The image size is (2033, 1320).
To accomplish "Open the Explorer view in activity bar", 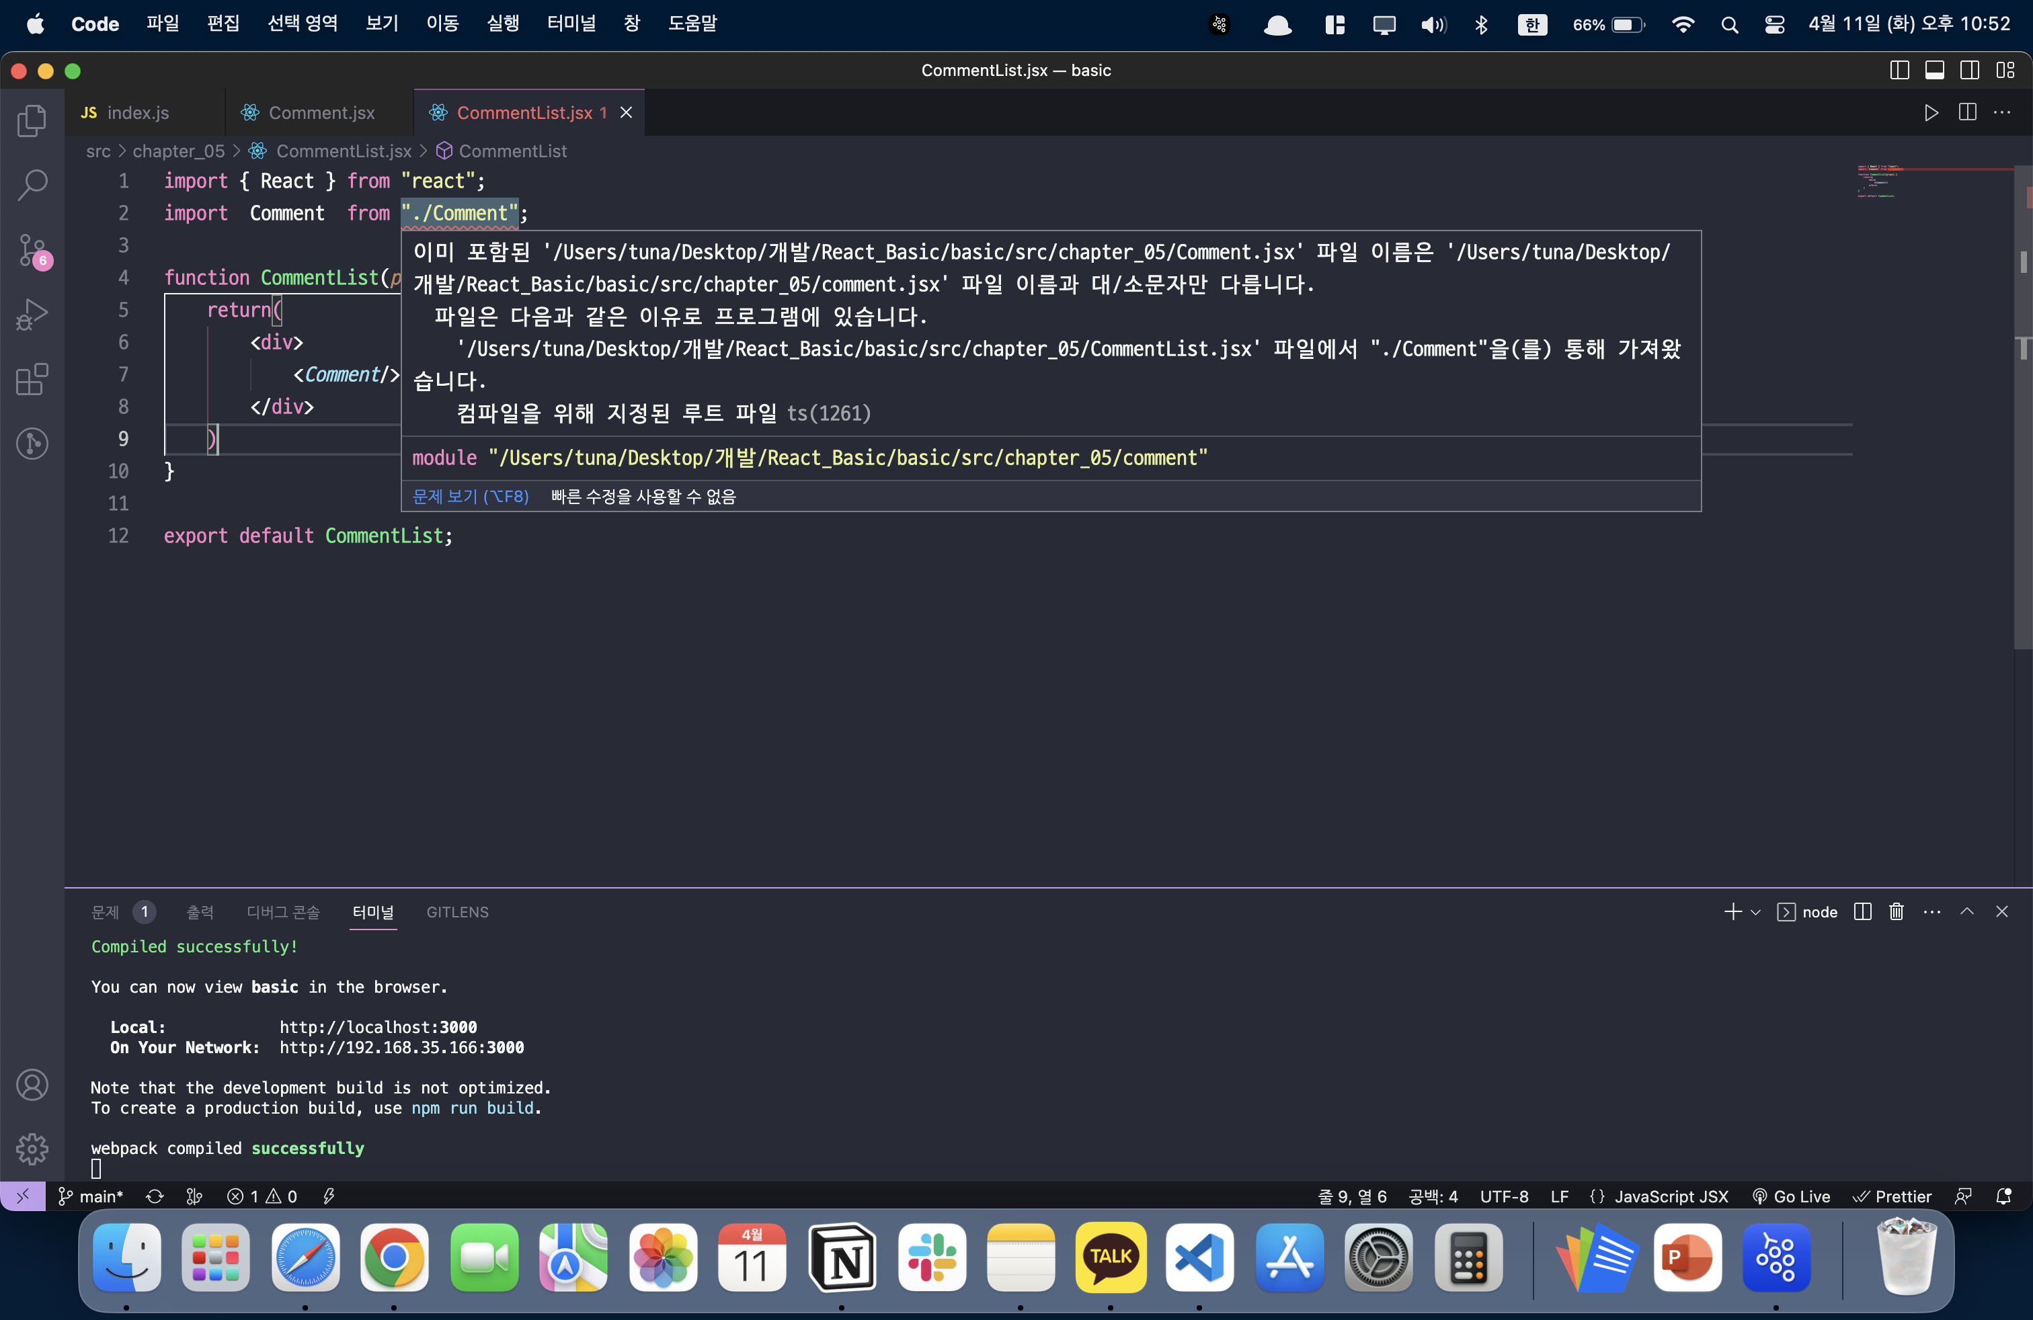I will tap(32, 120).
